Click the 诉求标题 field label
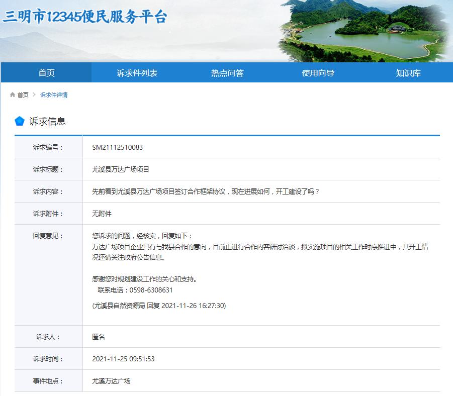 click(48, 169)
